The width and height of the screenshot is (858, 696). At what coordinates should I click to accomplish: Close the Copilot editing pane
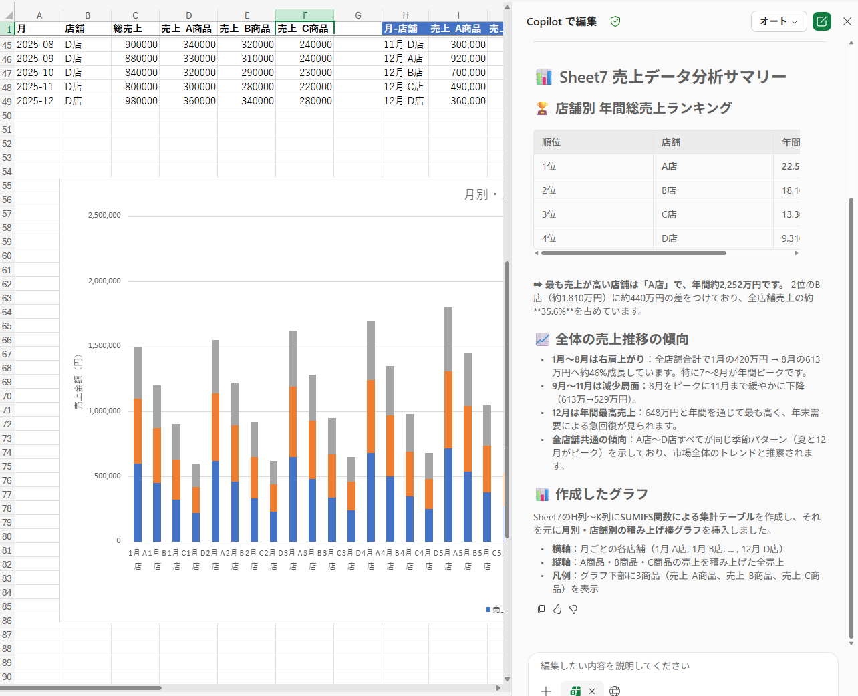click(x=847, y=21)
